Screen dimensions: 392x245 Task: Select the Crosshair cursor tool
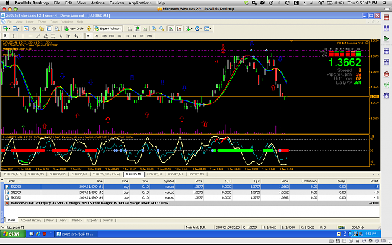tap(14, 36)
